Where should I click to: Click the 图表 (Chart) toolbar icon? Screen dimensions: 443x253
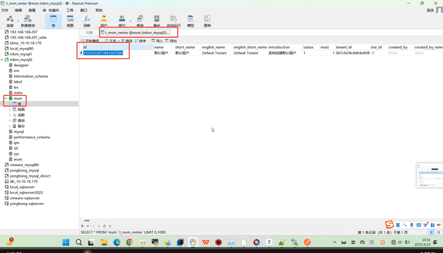(x=207, y=21)
